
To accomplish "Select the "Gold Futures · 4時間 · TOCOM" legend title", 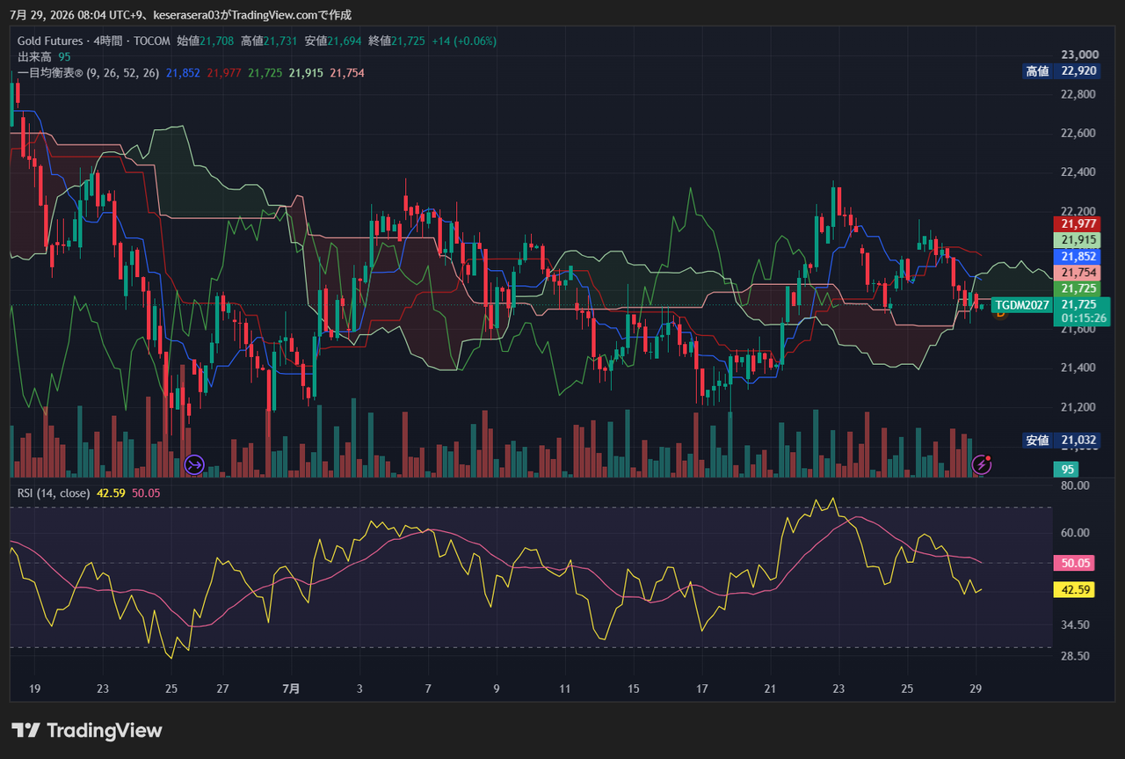I will (x=94, y=40).
